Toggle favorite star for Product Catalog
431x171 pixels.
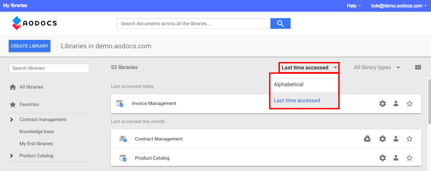(410, 158)
